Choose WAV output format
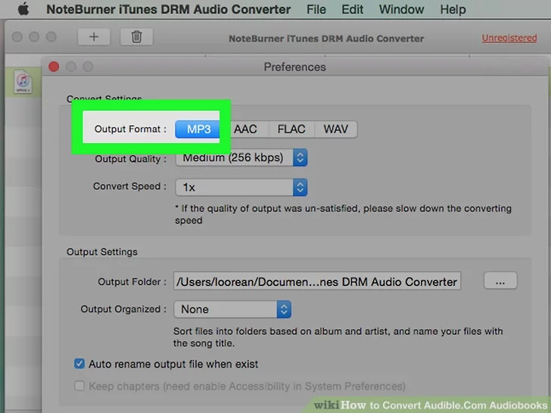This screenshot has height=413, width=551. point(335,129)
